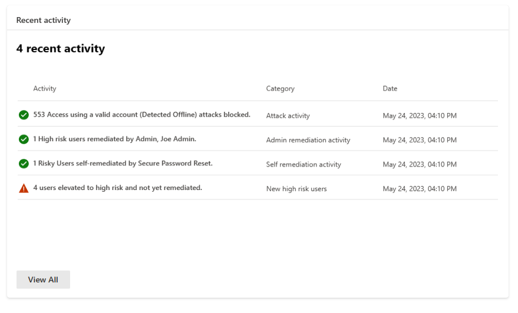518x313 pixels.
Task: Select the Admin remediation activity category cell
Action: (x=308, y=140)
